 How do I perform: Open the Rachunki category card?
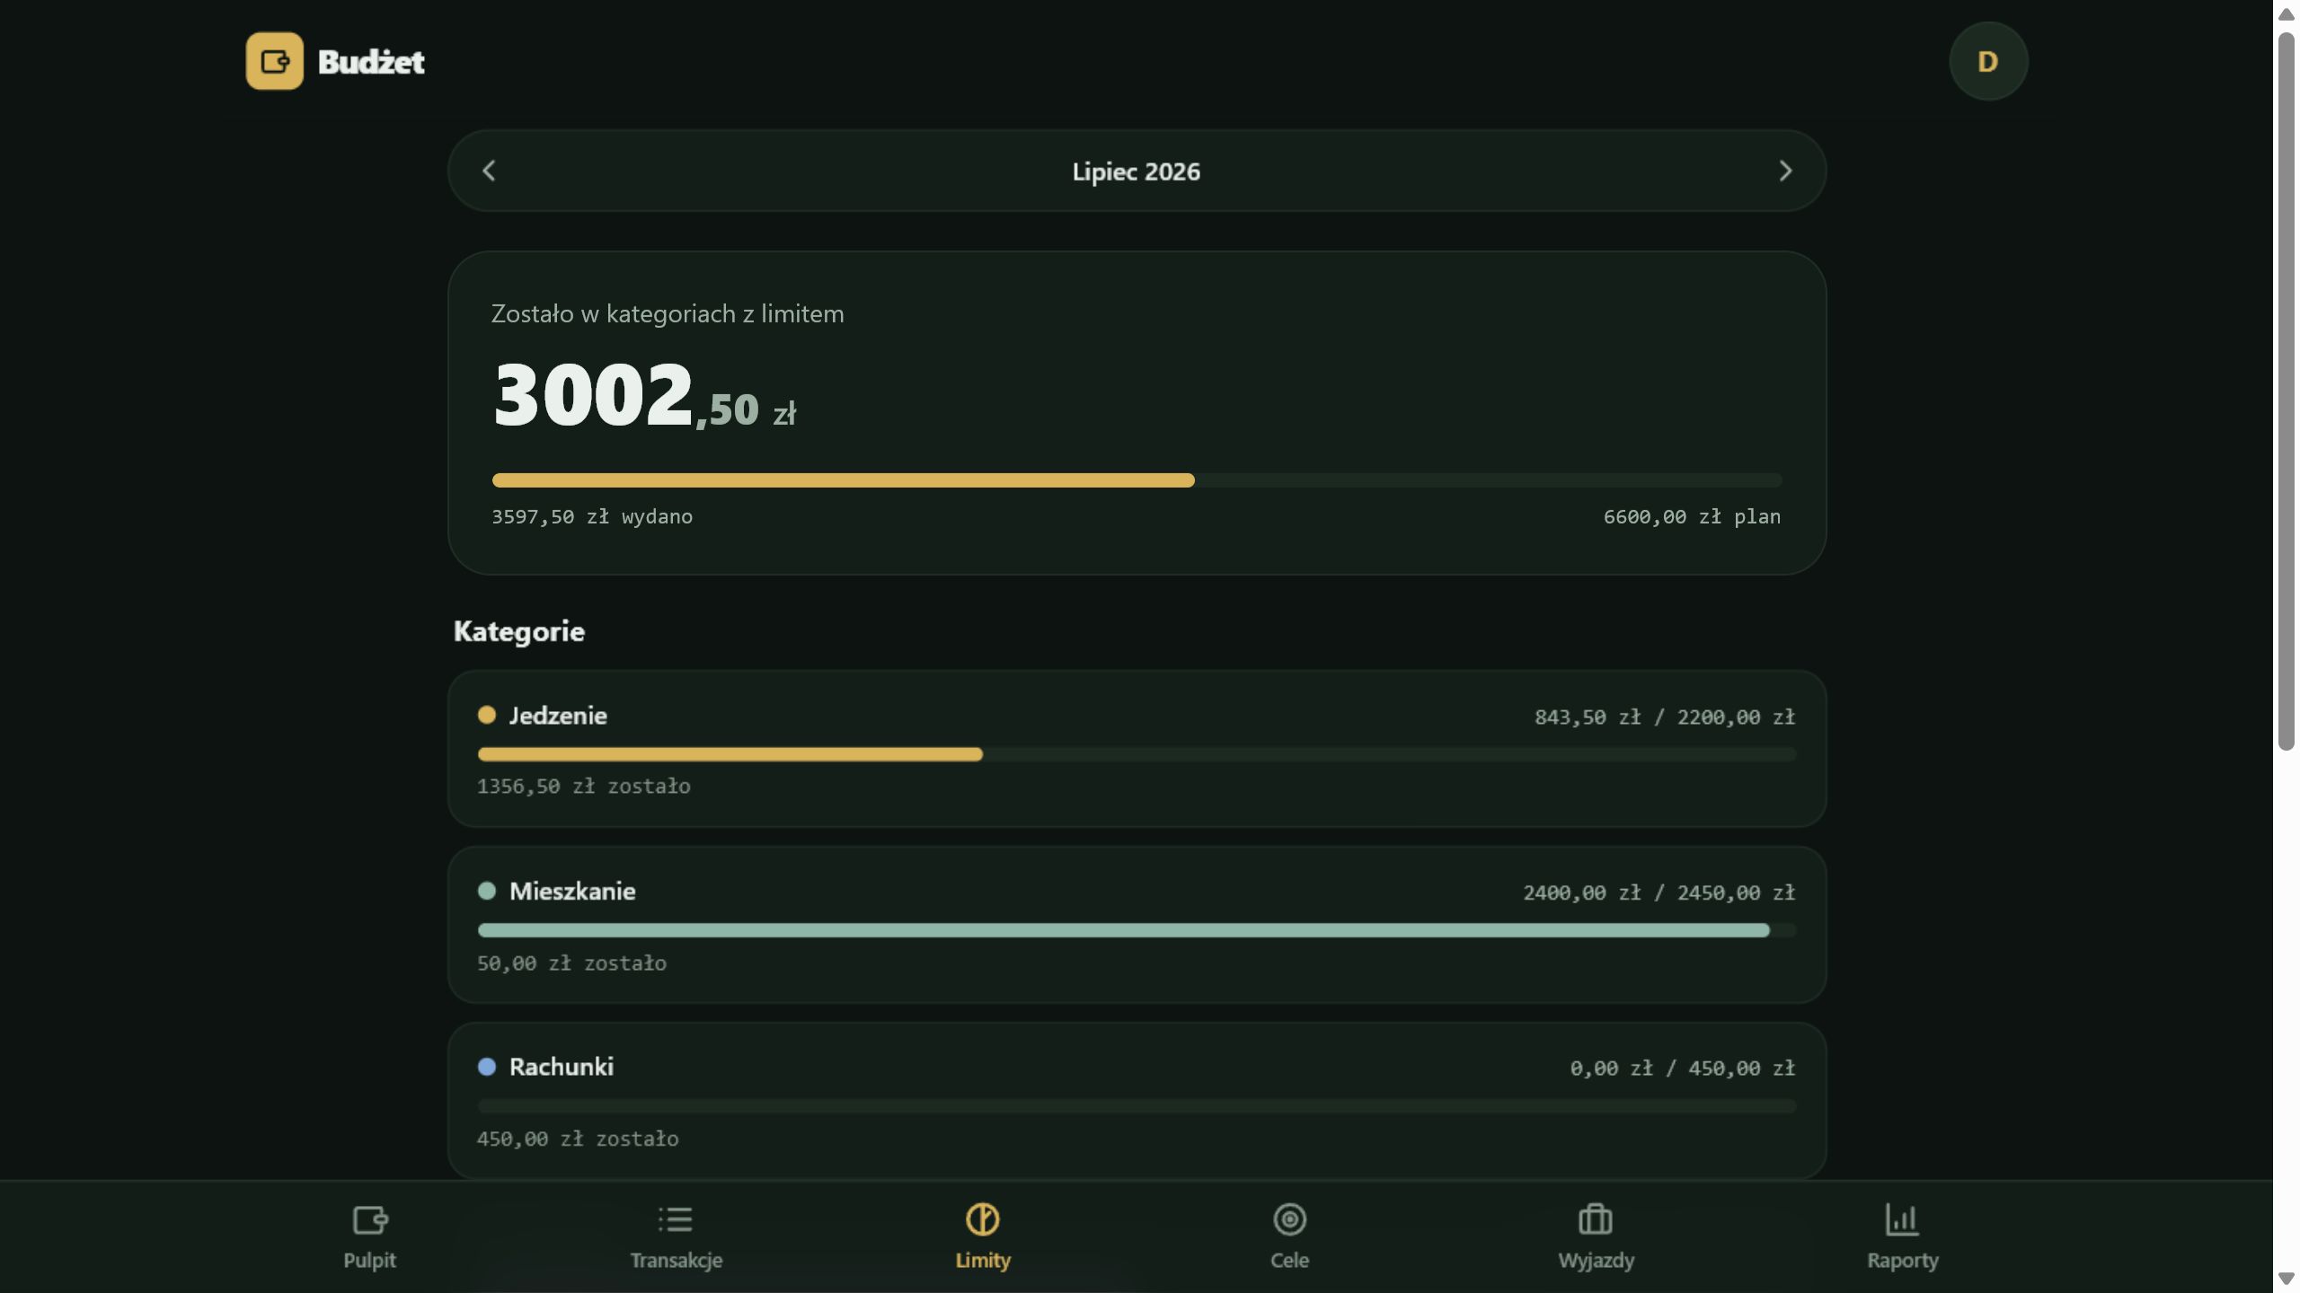[1137, 1100]
